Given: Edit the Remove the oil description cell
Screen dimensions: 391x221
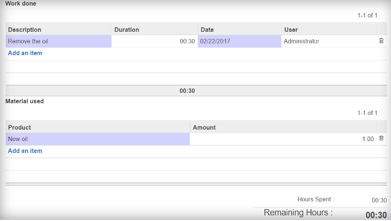Looking at the screenshot, I should (58, 41).
